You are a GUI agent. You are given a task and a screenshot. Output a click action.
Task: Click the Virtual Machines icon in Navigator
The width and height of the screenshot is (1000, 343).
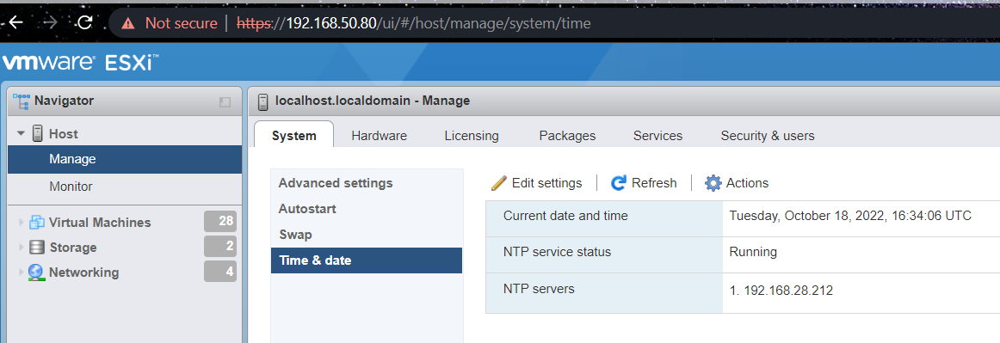coord(37,223)
